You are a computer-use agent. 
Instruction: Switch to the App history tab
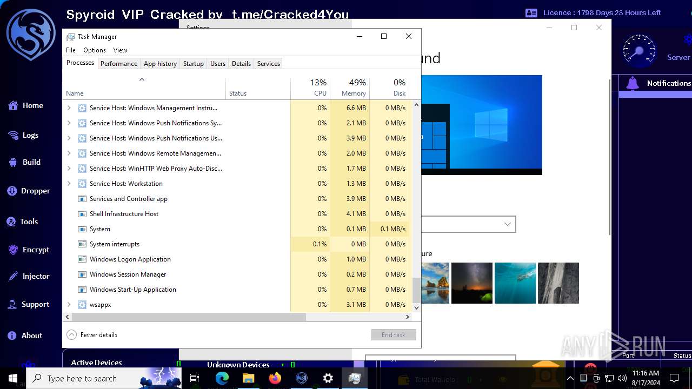click(x=160, y=64)
